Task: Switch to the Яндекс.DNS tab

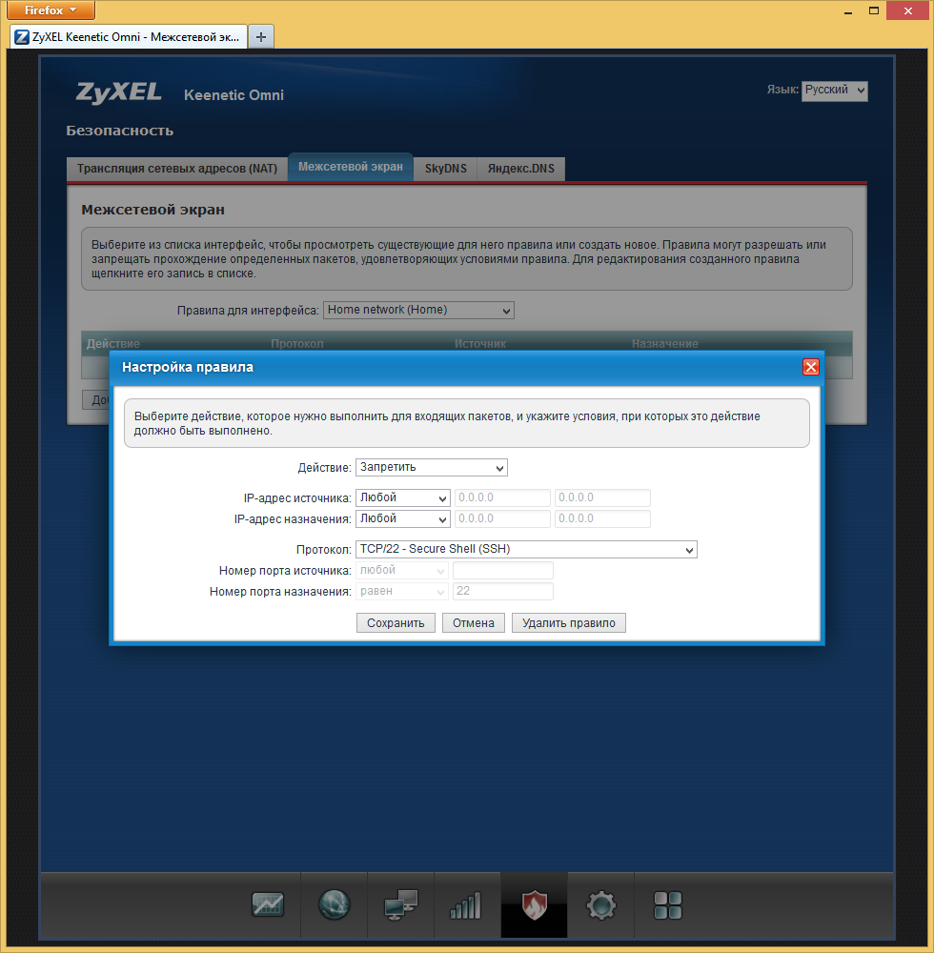Action: tap(520, 169)
